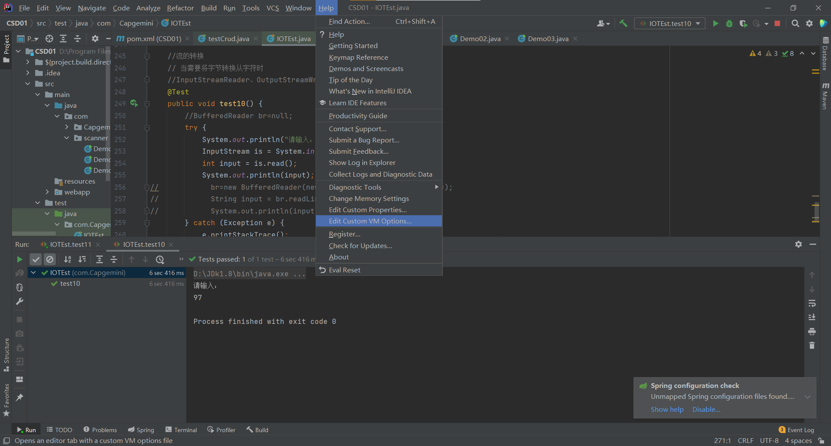
Task: Select Check for Updates menu entry
Action: tap(379, 246)
